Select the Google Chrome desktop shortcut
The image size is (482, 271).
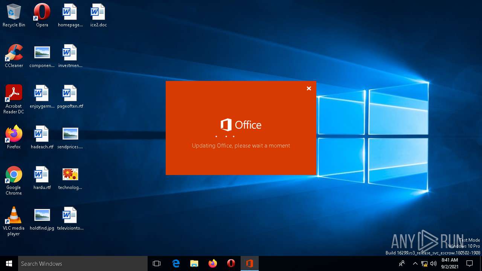tap(14, 181)
